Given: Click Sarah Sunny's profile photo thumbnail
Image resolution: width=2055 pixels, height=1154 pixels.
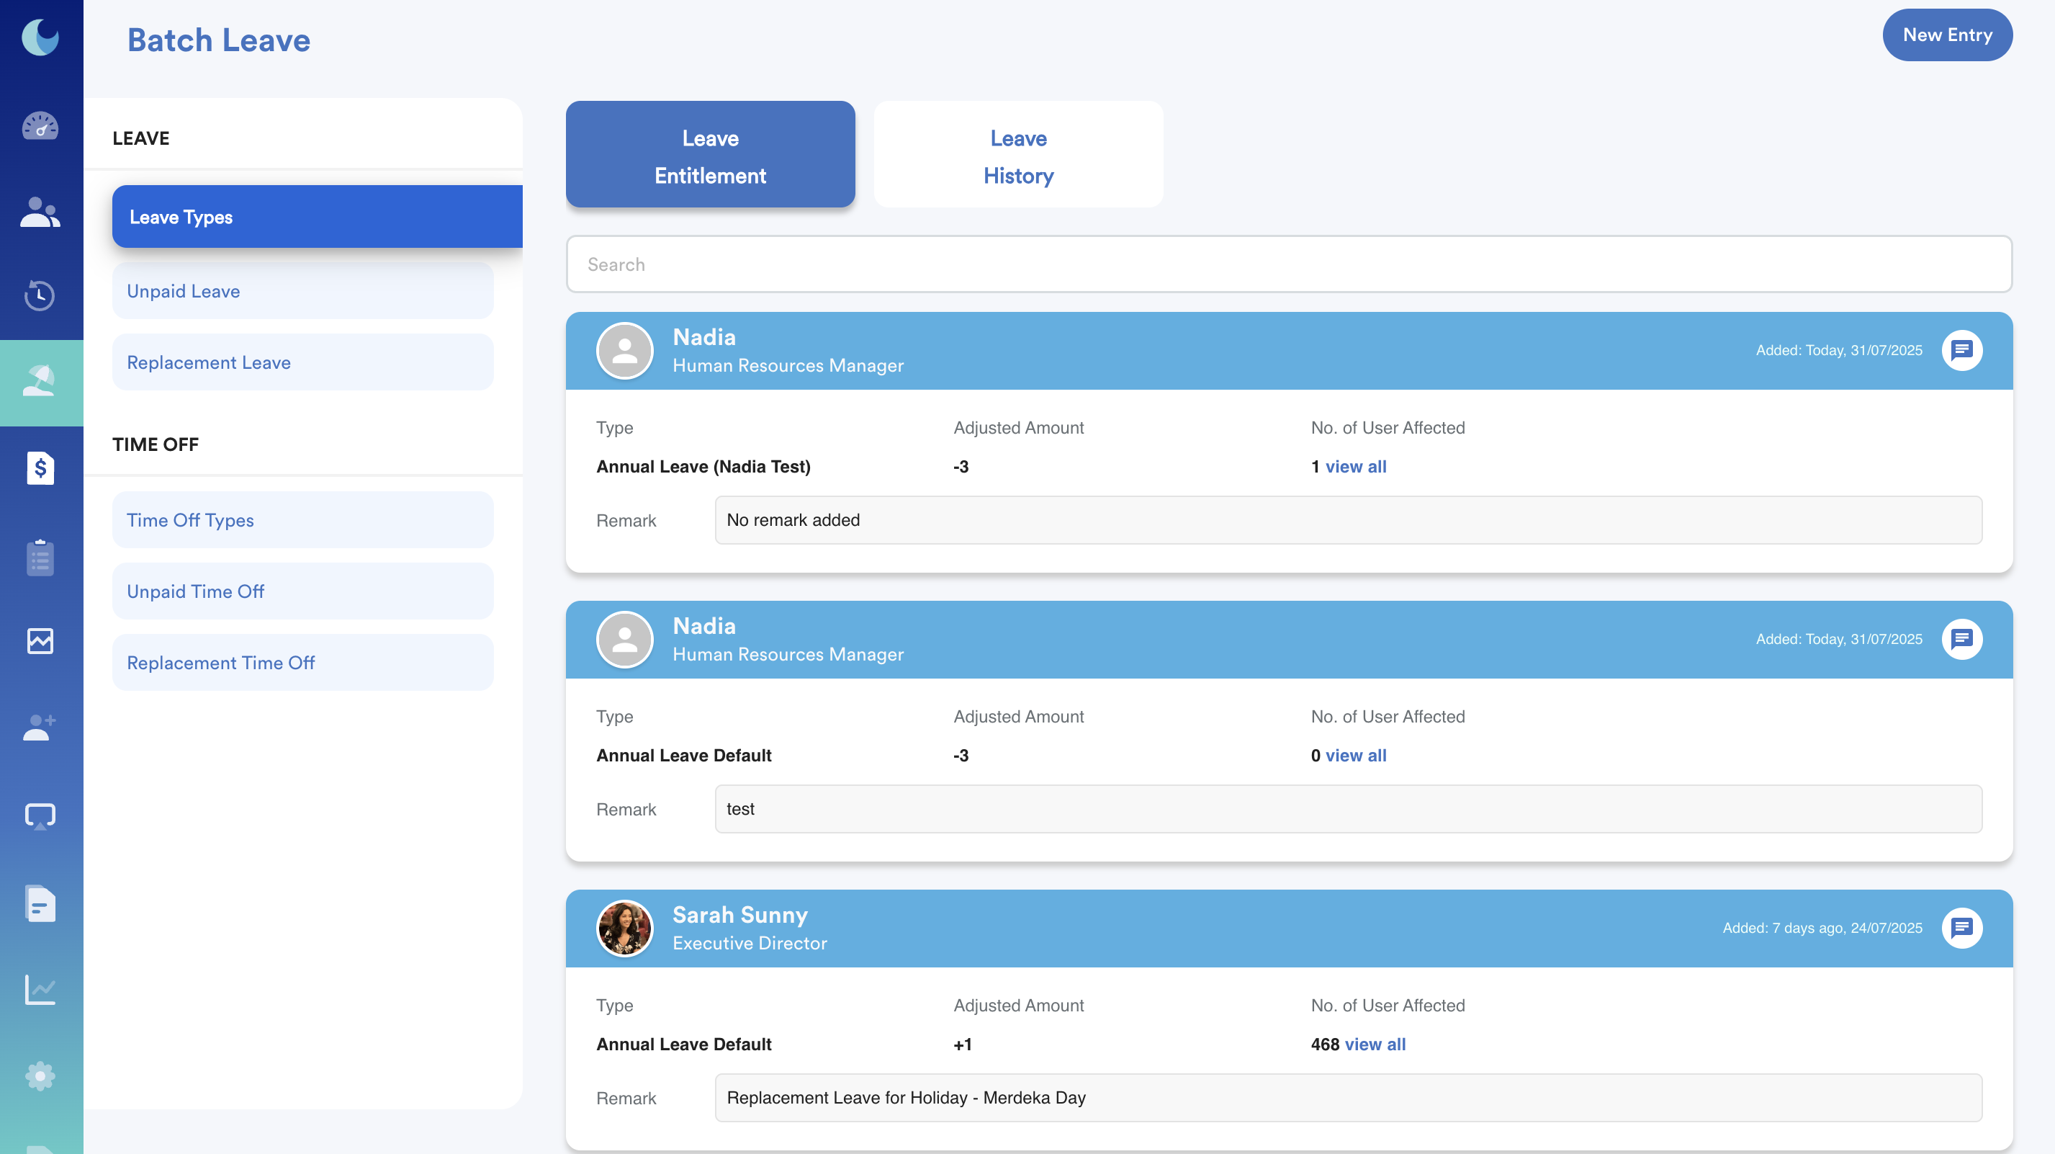Looking at the screenshot, I should tap(625, 928).
